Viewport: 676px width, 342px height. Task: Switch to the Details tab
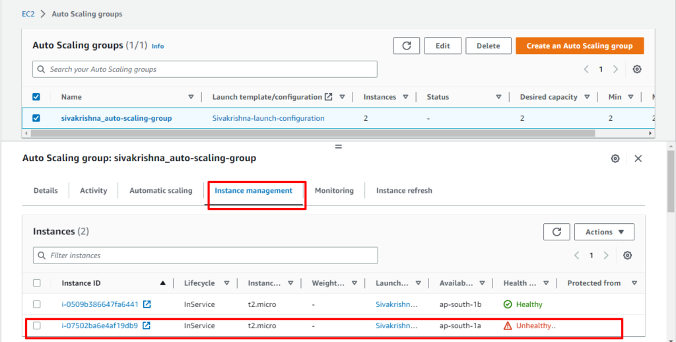(x=46, y=191)
